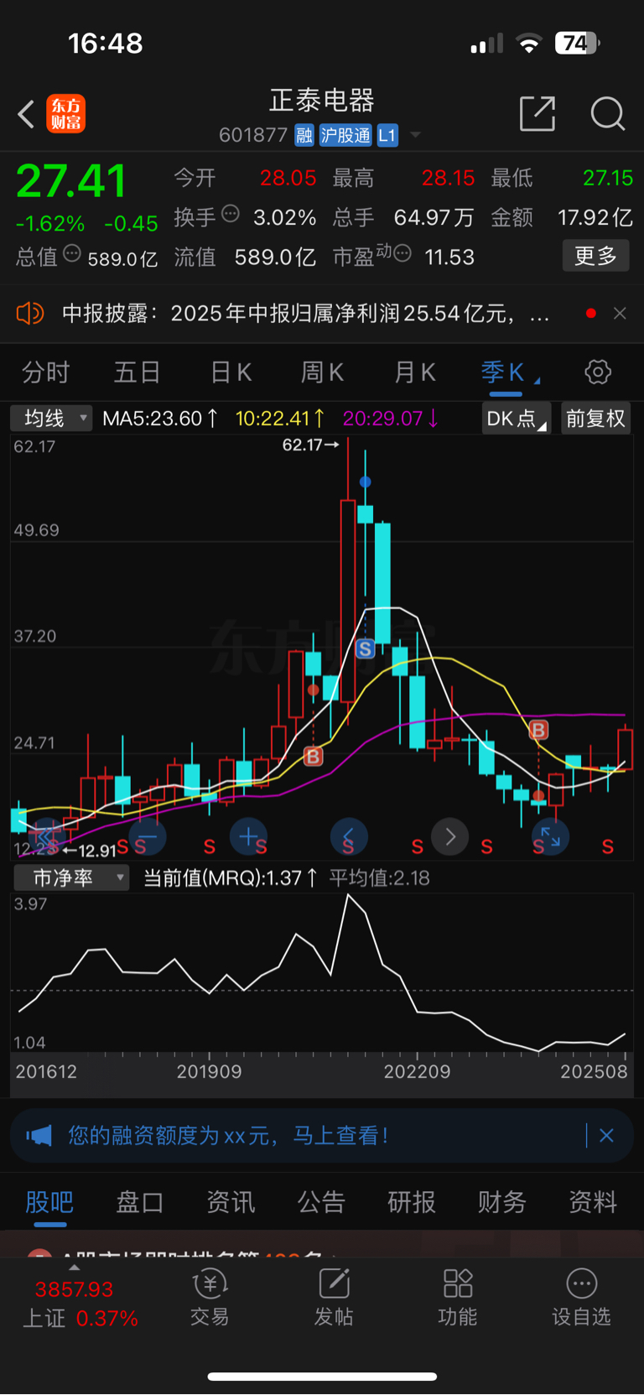The height and width of the screenshot is (1395, 644).
Task: Tap the red B buy marker near 24.71
Action: tap(314, 757)
